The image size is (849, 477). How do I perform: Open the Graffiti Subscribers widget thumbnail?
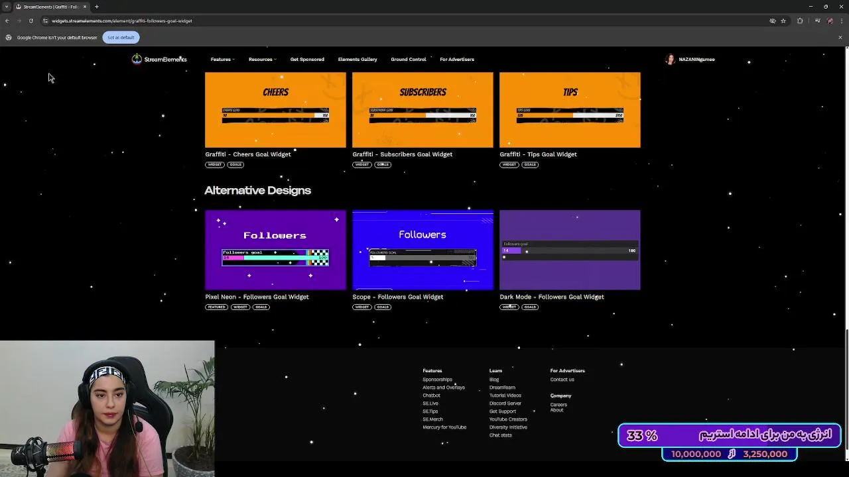(423, 110)
